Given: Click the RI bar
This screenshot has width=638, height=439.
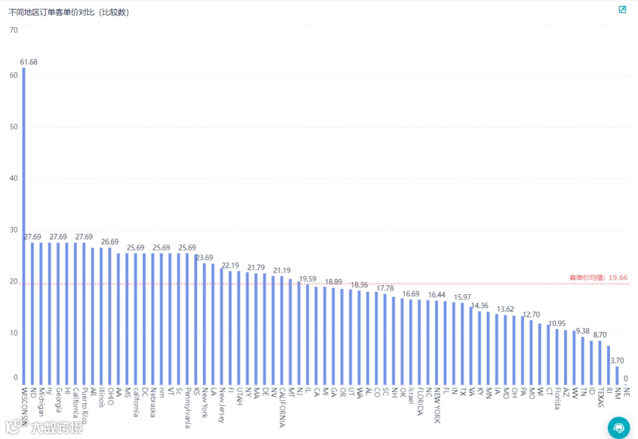Looking at the screenshot, I should 608,365.
